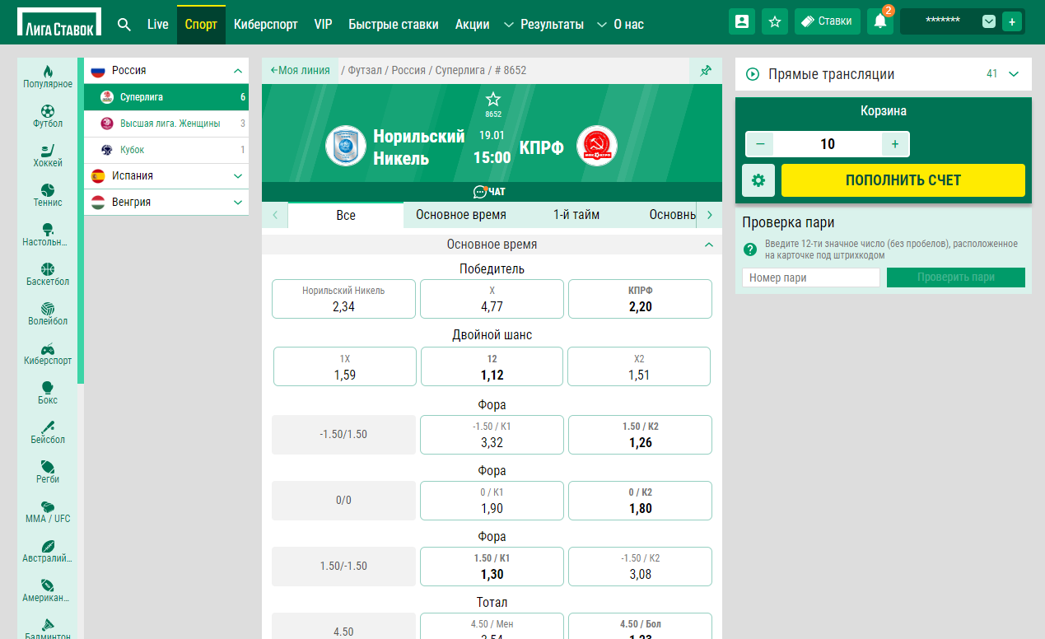1045x639 pixels.
Task: Add match 8652 to favorites star
Action: [x=492, y=99]
